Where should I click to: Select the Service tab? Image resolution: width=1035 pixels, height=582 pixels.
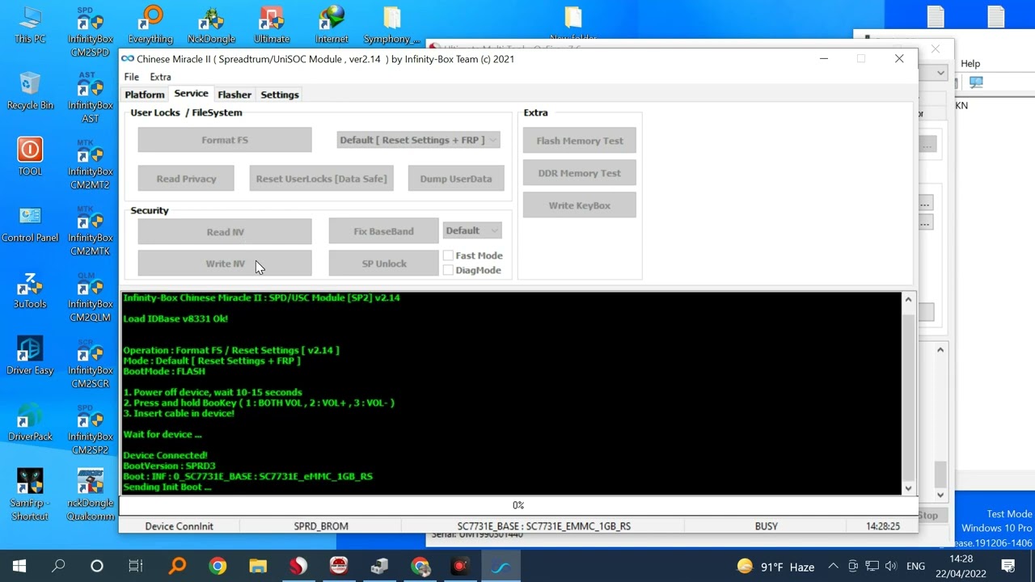(191, 94)
